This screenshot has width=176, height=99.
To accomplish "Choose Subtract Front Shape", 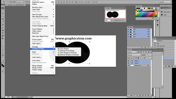I will point(68,51).
